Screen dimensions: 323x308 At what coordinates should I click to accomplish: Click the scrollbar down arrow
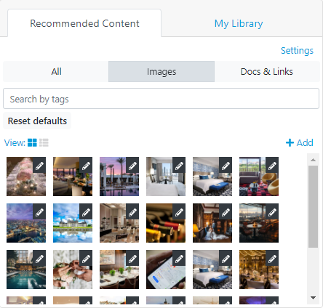pyautogui.click(x=313, y=298)
